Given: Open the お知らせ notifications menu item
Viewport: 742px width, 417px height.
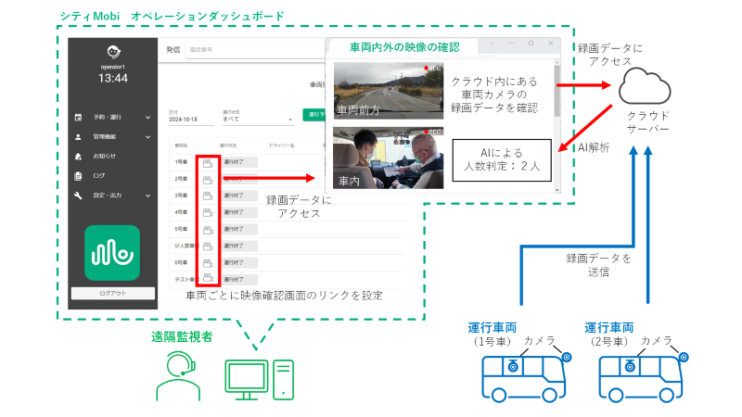Looking at the screenshot, I should click(x=104, y=156).
